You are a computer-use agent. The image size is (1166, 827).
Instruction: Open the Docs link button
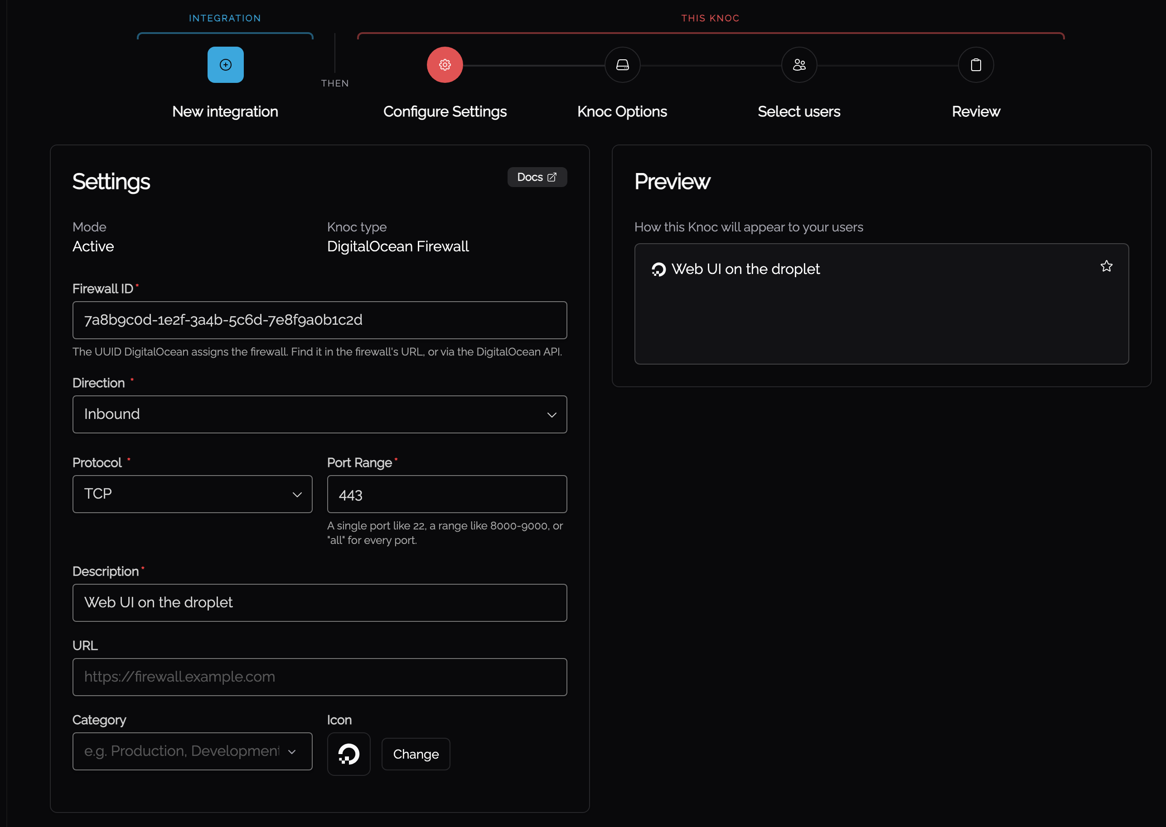[537, 177]
